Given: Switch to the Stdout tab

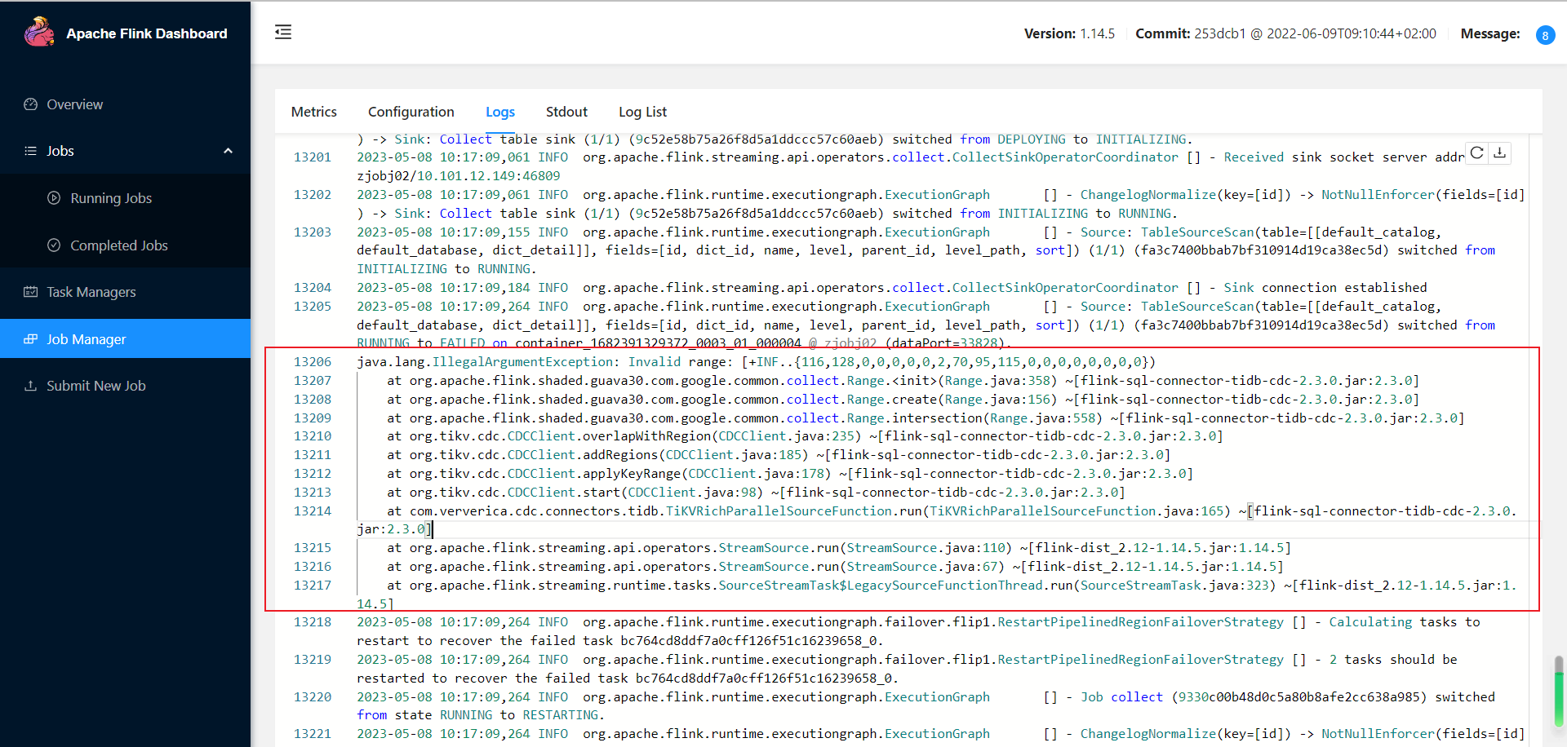Looking at the screenshot, I should [566, 112].
